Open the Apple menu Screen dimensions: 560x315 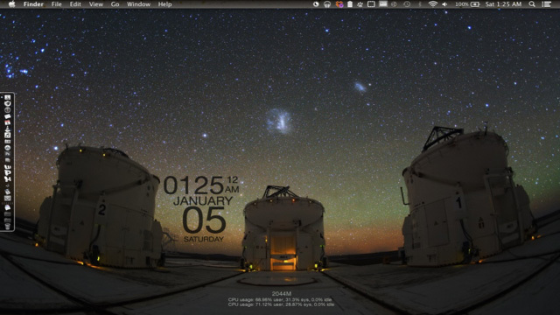[x=11, y=4]
